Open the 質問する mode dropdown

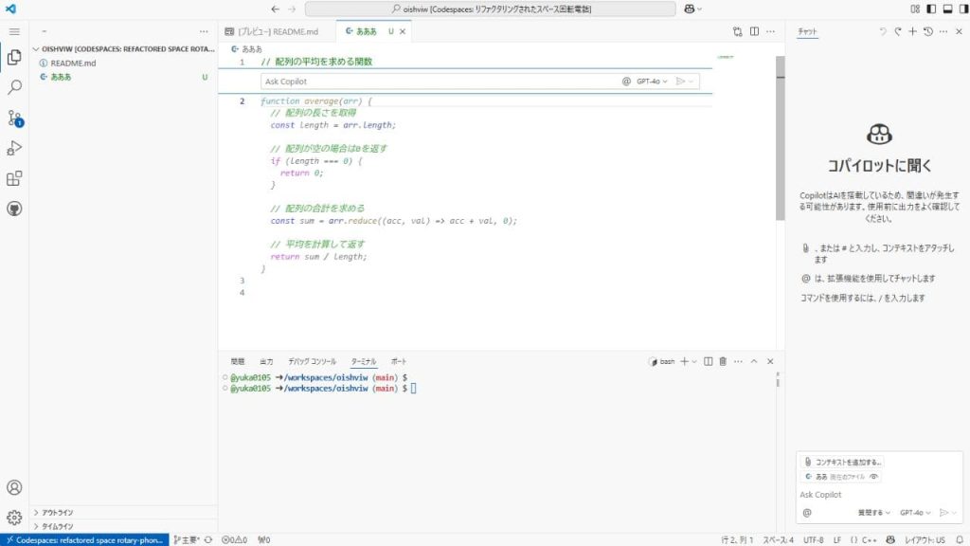873,513
